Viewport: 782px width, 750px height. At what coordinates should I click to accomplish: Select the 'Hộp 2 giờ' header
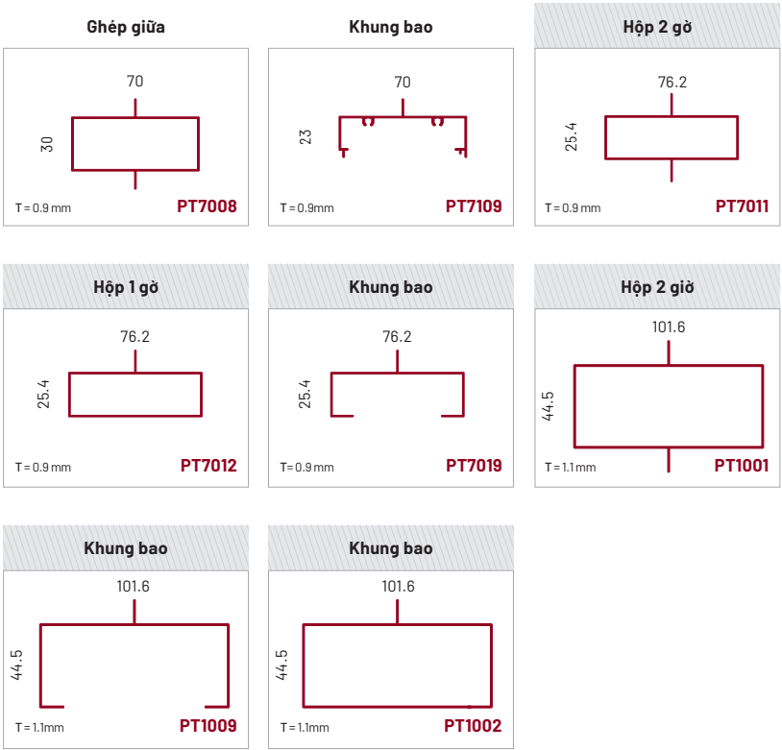[658, 287]
